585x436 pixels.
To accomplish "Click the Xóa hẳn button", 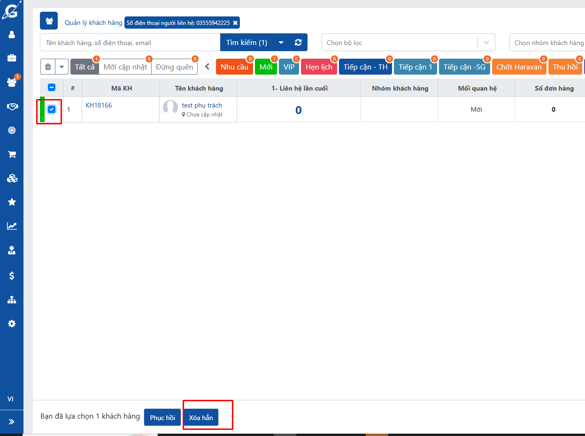I will coord(201,418).
